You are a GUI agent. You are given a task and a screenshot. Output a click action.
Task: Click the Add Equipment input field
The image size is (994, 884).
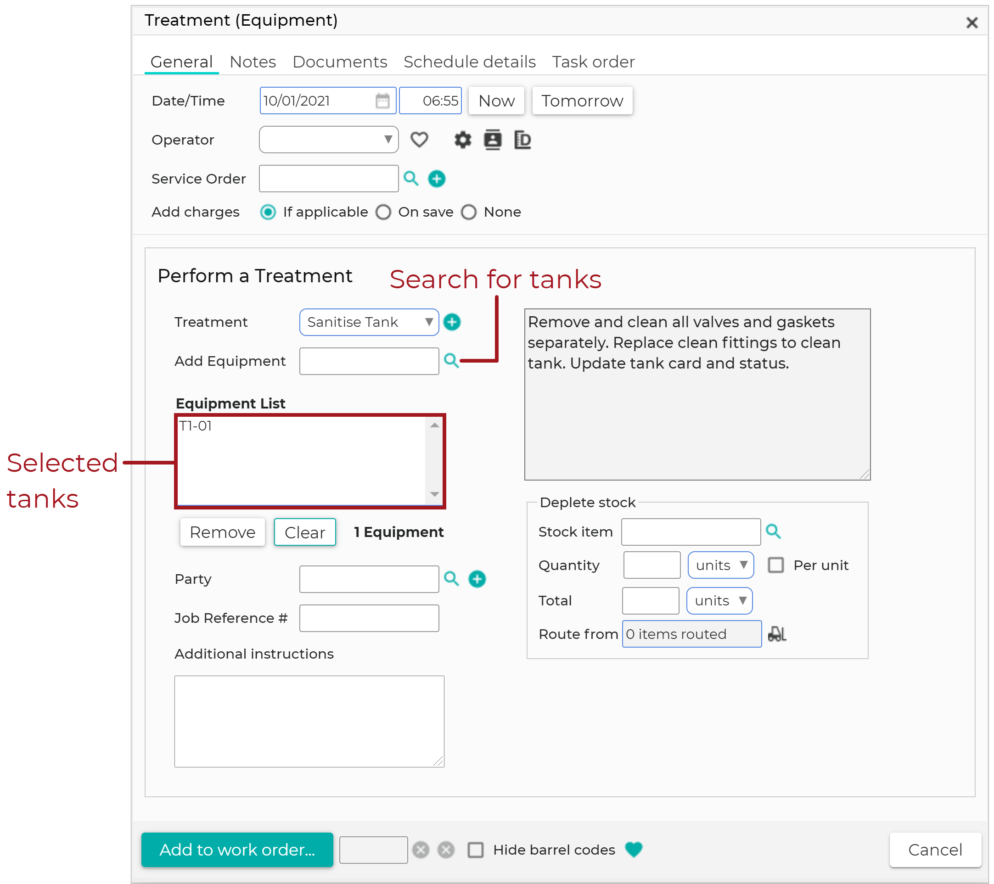(x=369, y=361)
